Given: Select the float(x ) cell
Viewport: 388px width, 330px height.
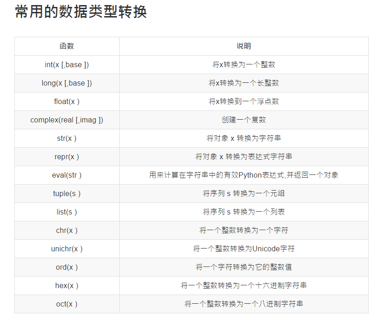Looking at the screenshot, I should point(67,102).
